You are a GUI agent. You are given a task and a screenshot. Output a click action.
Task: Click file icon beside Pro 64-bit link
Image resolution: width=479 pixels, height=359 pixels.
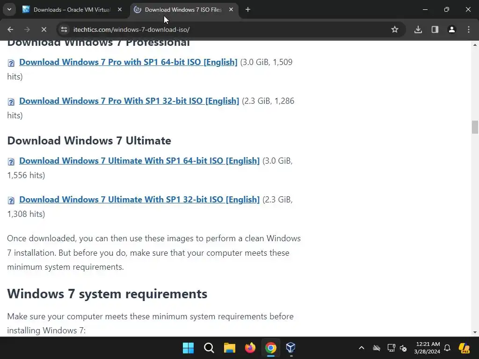(11, 63)
